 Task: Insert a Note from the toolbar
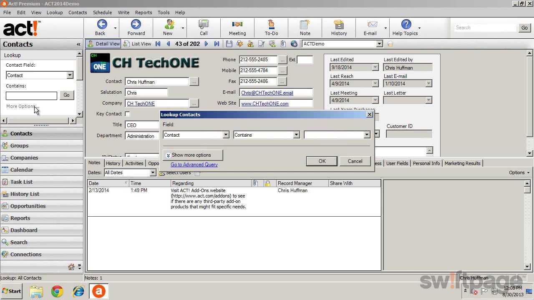click(305, 27)
